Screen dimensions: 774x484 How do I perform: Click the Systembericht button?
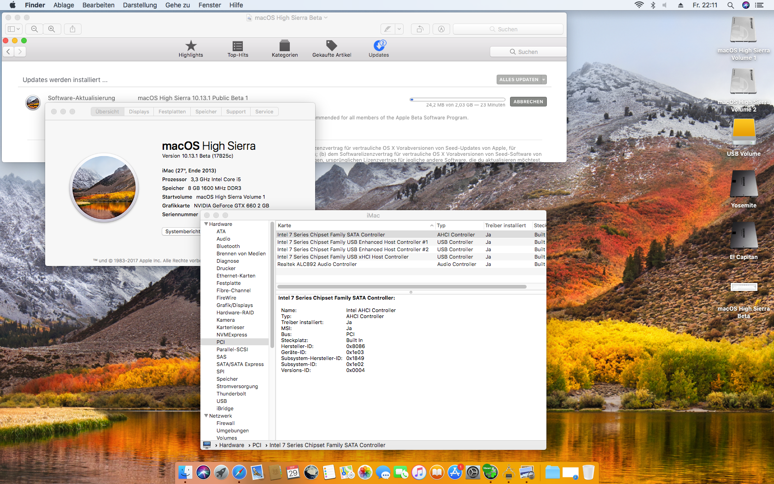pos(182,231)
